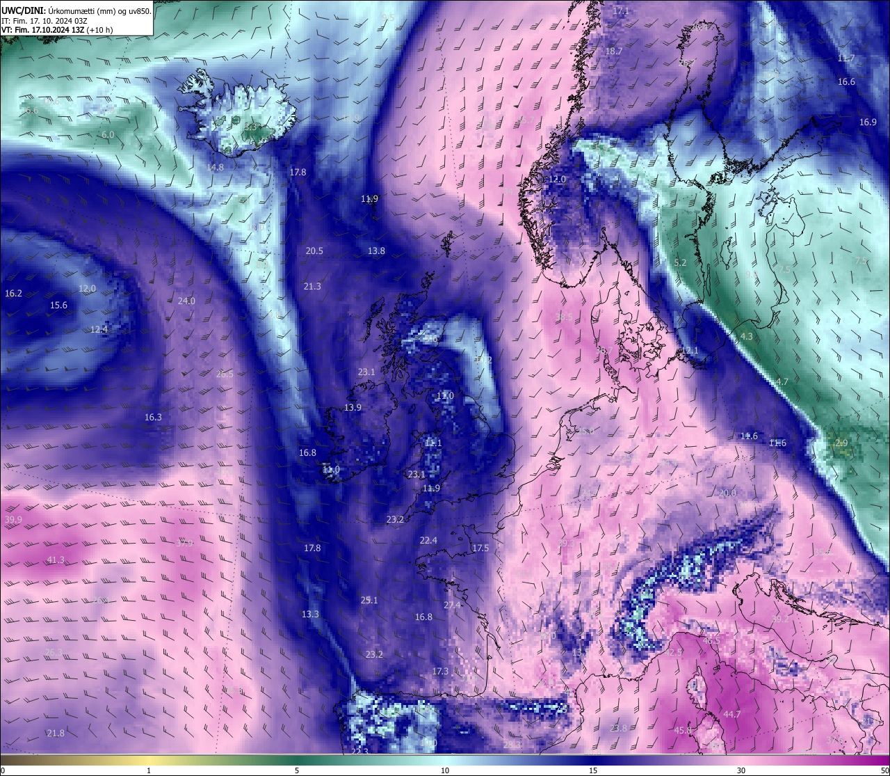Click the 4.7 value over Poland
The width and height of the screenshot is (890, 776).
782,381
